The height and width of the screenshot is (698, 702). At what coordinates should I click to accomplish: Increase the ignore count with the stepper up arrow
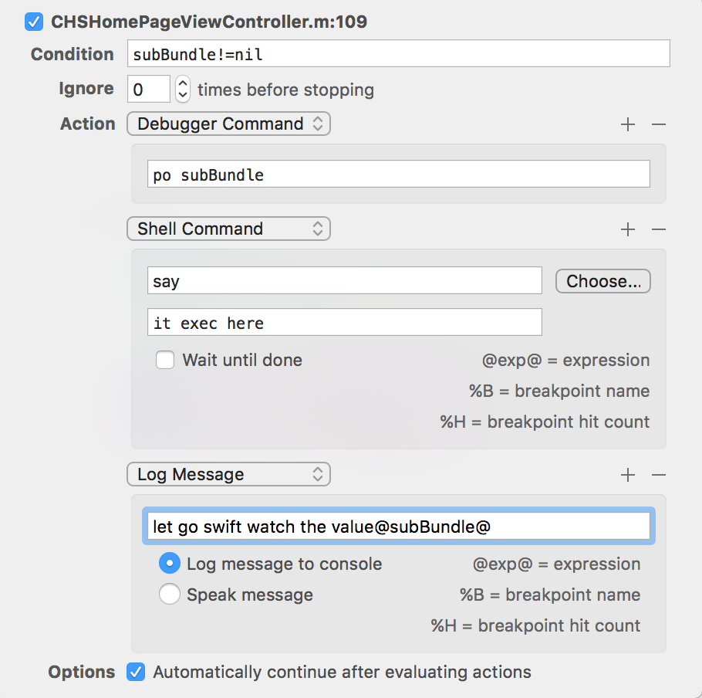[x=182, y=84]
